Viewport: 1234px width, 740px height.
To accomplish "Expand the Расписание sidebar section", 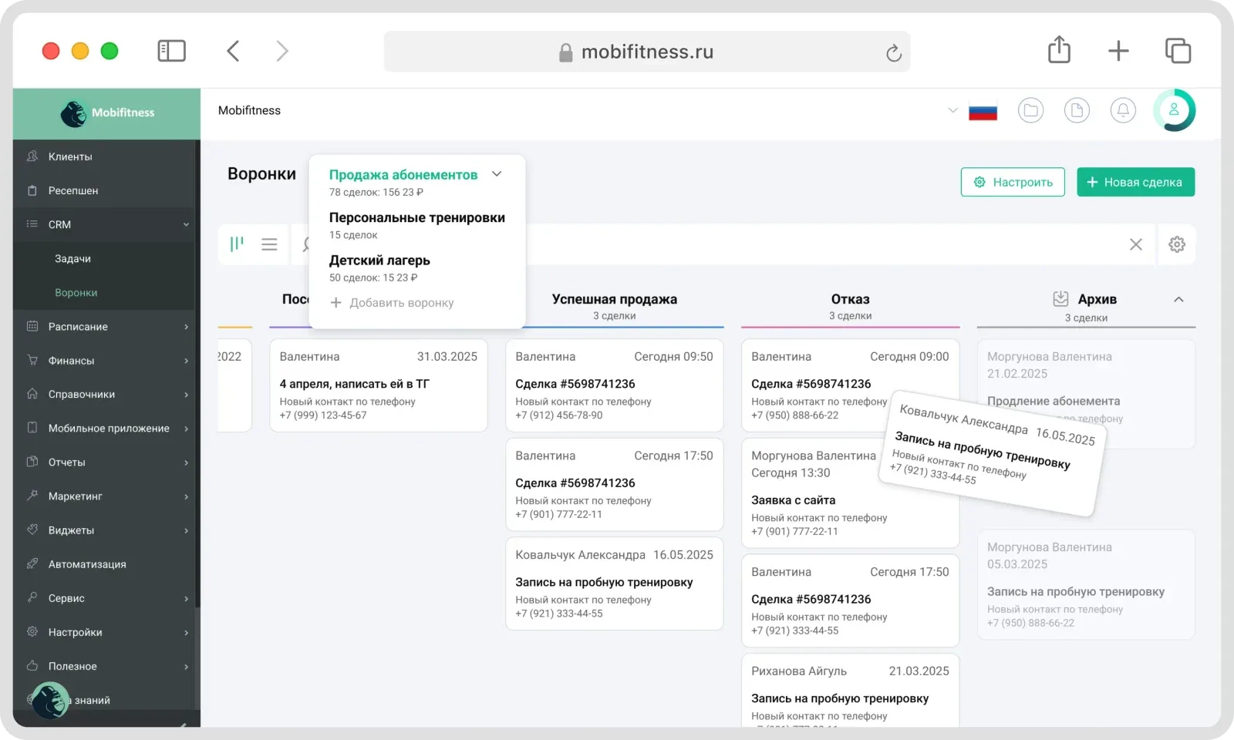I will [186, 327].
